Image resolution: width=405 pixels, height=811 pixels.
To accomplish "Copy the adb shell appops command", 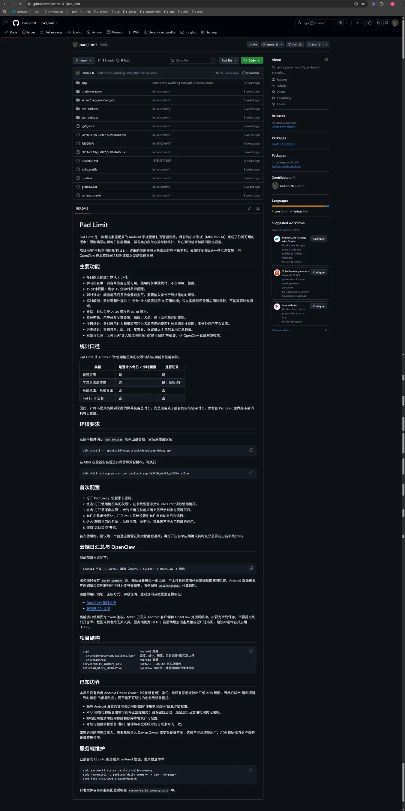I will (251, 473).
